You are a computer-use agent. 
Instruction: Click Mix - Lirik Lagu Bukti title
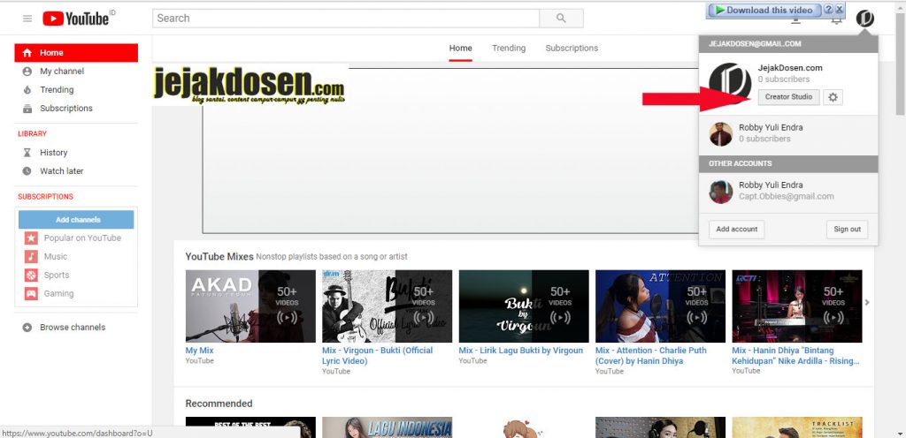[x=520, y=351]
